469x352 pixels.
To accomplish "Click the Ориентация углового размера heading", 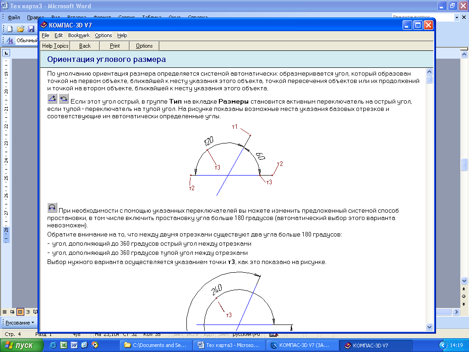I will [x=106, y=59].
